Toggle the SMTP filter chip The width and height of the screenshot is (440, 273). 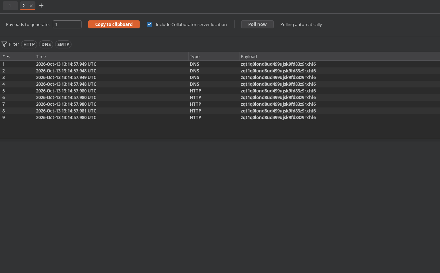click(x=63, y=44)
